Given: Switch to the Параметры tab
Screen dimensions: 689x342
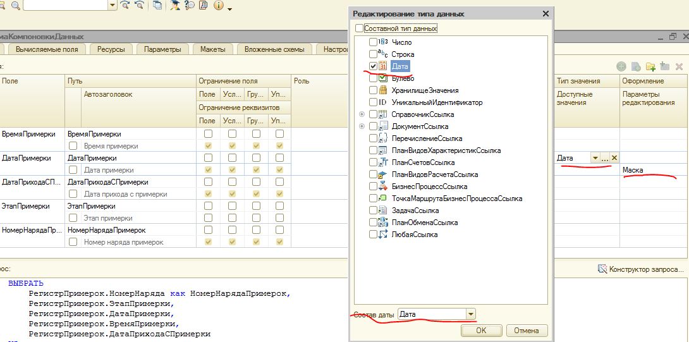Looking at the screenshot, I should click(x=162, y=49).
